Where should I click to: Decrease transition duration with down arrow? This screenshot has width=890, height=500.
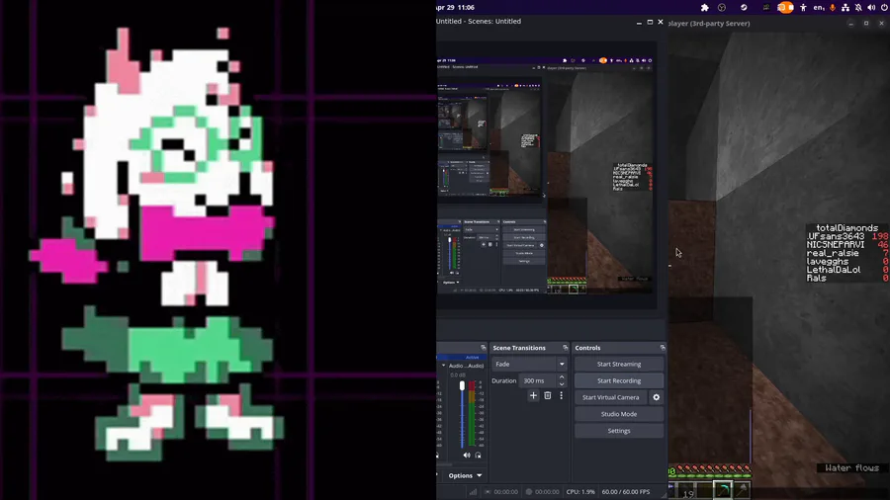coord(562,384)
